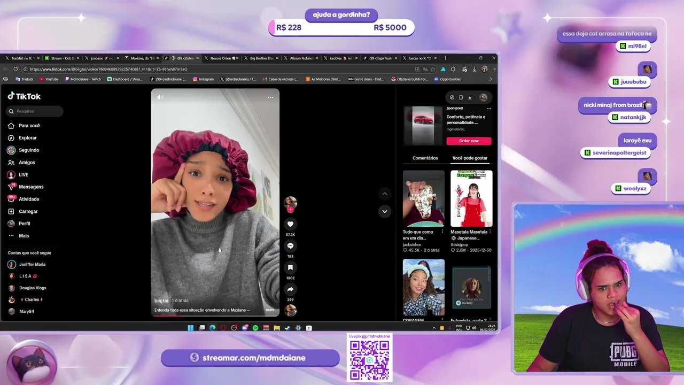684x385 pixels.
Task: Switch to the Stream - Kick browser tab
Action: tap(61, 58)
